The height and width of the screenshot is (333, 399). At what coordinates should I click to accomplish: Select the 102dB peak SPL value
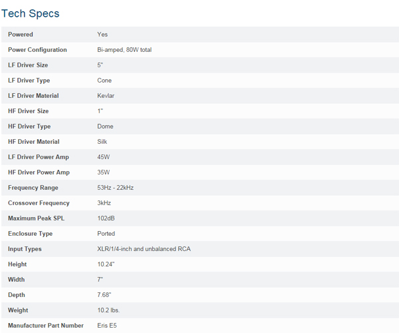106,218
